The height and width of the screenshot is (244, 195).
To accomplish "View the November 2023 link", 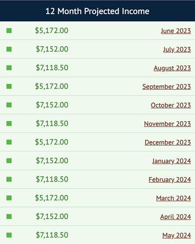I will pos(168,123).
